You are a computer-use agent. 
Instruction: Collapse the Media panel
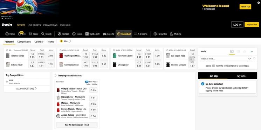pyautogui.click(x=252, y=52)
